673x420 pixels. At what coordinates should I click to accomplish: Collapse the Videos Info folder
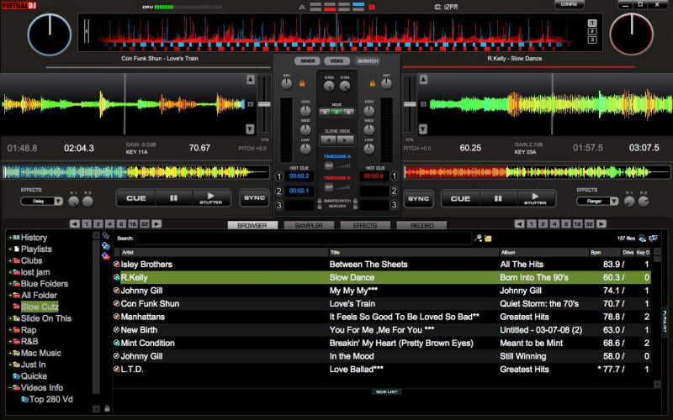(9, 388)
